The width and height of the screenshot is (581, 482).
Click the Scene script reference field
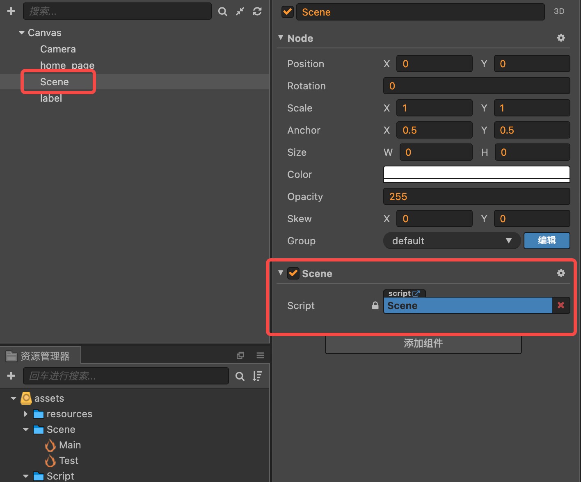(x=468, y=305)
